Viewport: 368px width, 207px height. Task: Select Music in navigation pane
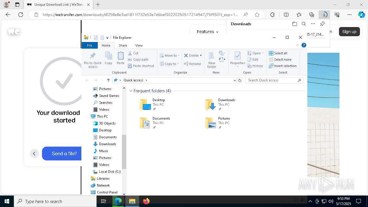click(x=101, y=151)
